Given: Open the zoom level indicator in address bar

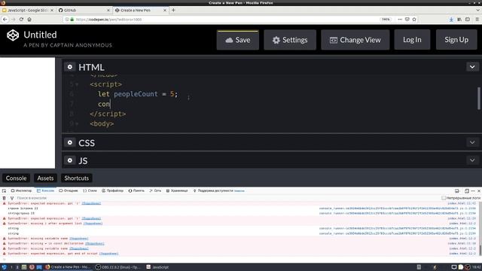Looking at the screenshot, I should point(386,20).
